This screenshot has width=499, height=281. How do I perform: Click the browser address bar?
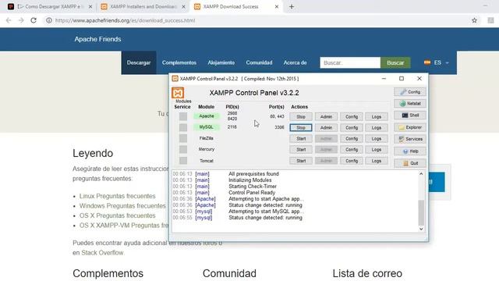tap(255, 20)
